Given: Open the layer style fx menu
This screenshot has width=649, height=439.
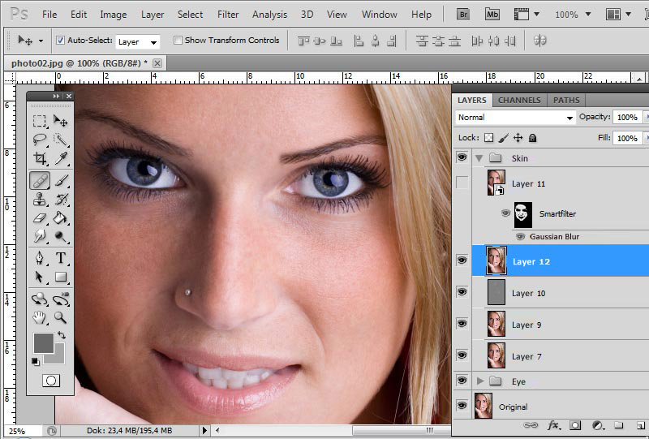Looking at the screenshot, I should (554, 424).
